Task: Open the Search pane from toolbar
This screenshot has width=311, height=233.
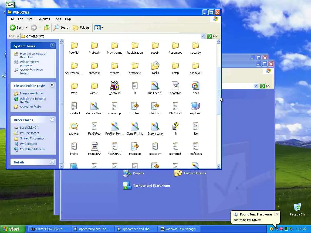Action: tap(62, 28)
